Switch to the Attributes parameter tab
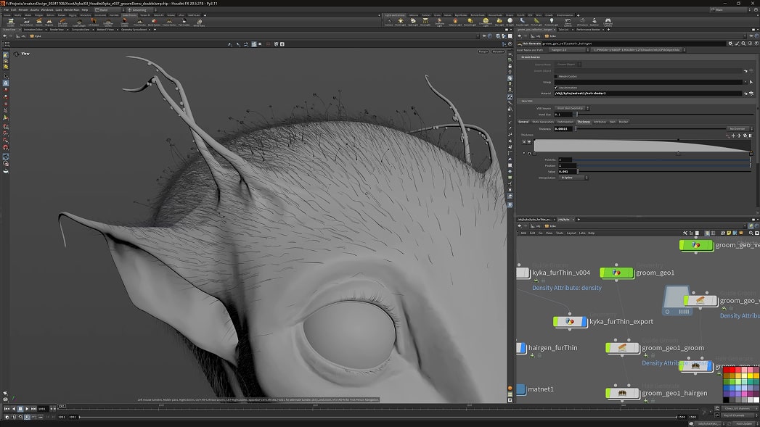The width and height of the screenshot is (760, 427). [x=600, y=122]
